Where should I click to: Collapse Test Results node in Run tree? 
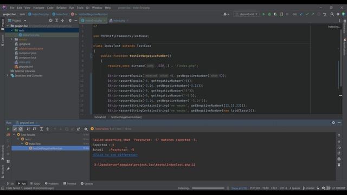14,134
